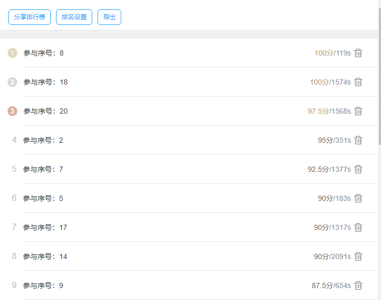
Task: Click the 分享排行榜 button
Action: (x=30, y=17)
